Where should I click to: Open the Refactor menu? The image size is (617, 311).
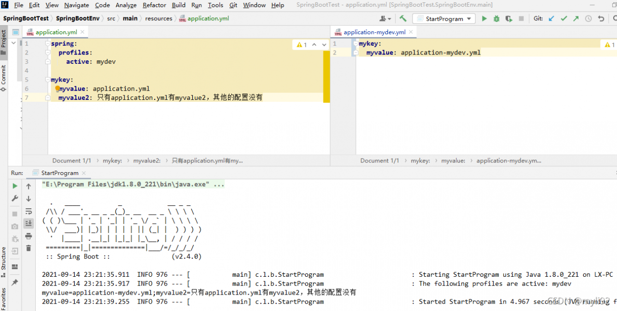(154, 5)
